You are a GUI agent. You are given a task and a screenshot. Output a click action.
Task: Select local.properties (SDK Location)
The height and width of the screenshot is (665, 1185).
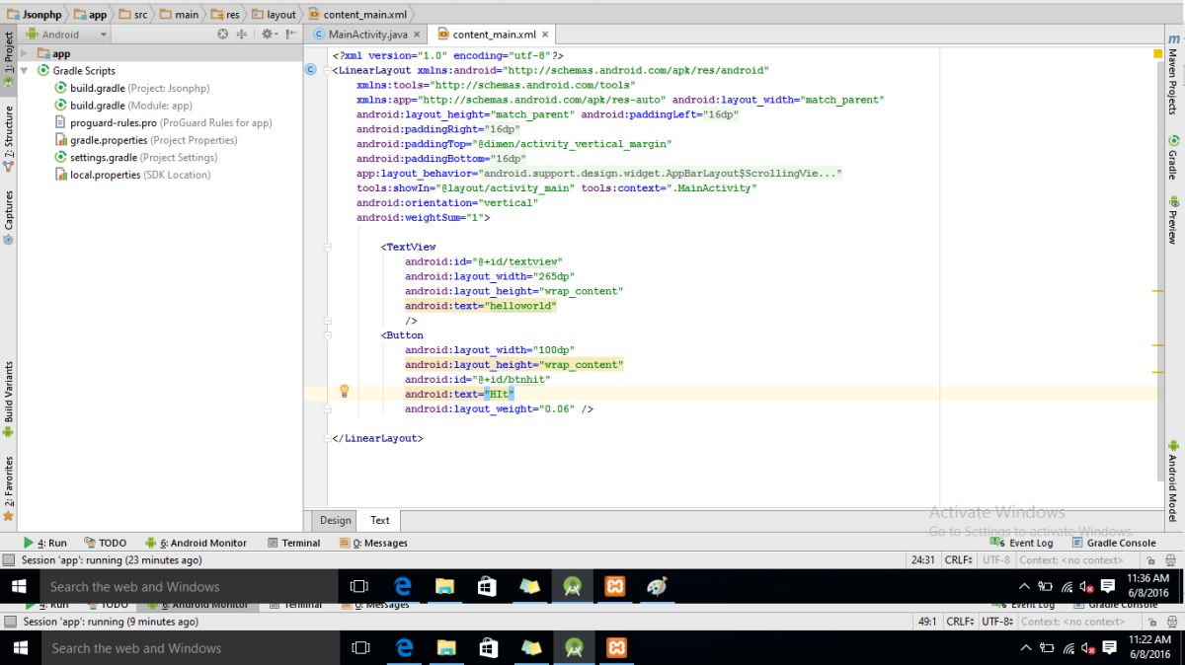click(132, 175)
